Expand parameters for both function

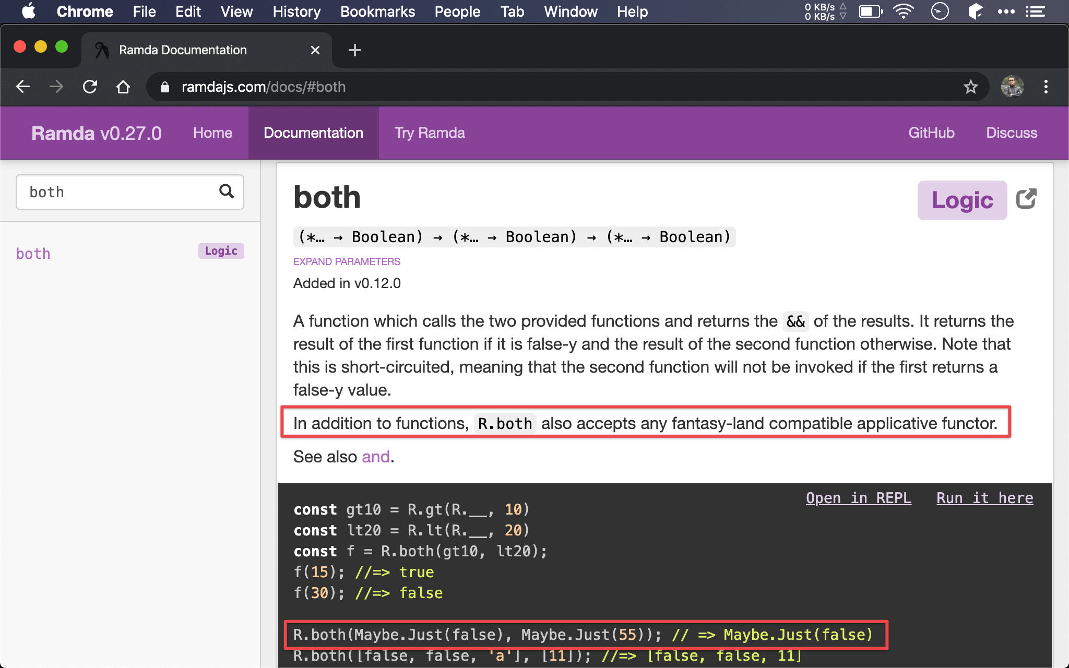click(347, 261)
